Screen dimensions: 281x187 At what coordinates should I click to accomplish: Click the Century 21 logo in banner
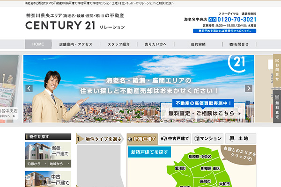click(237, 63)
